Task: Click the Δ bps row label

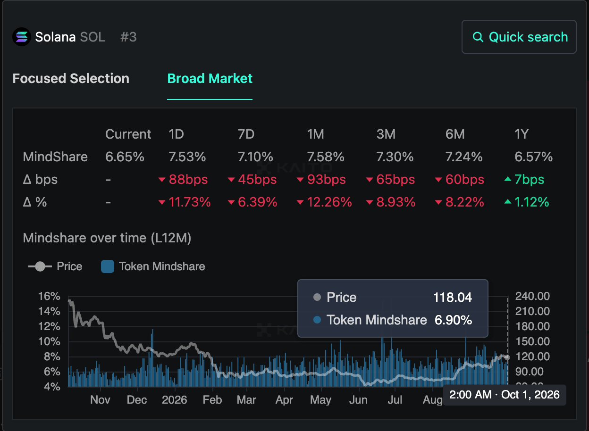Action: (x=40, y=180)
